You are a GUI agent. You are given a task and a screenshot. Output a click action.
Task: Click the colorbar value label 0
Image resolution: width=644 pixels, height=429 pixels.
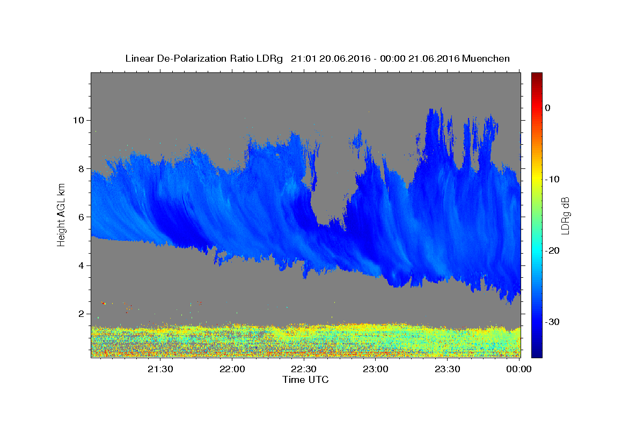[548, 108]
